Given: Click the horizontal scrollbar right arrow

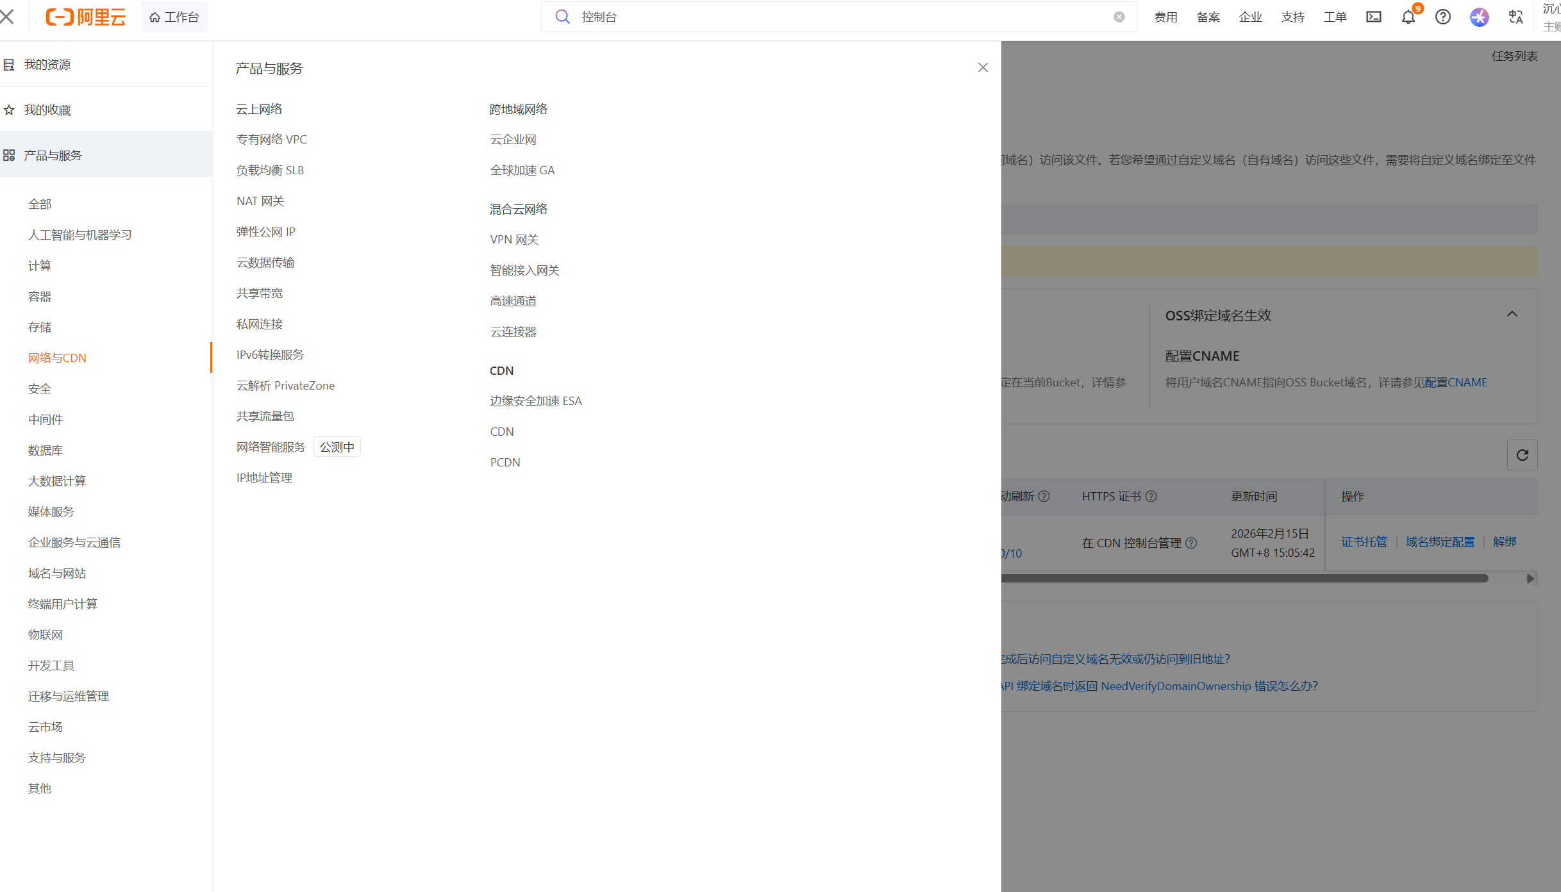Looking at the screenshot, I should (x=1530, y=579).
